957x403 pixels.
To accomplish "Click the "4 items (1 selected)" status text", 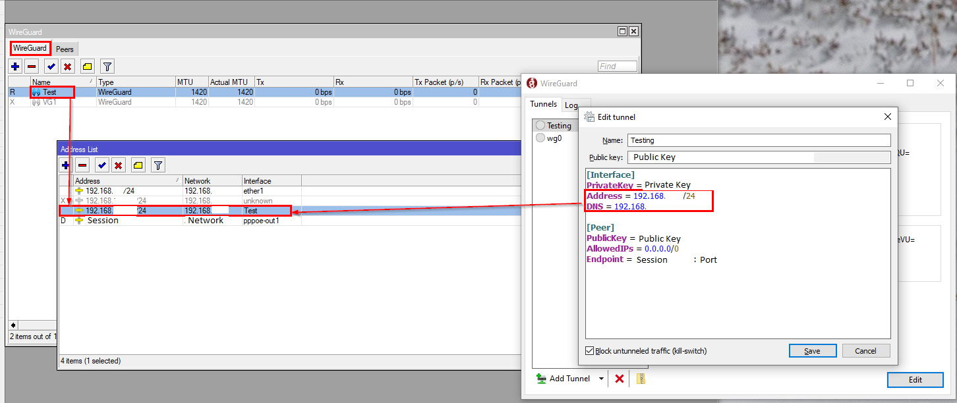I will 91,361.
